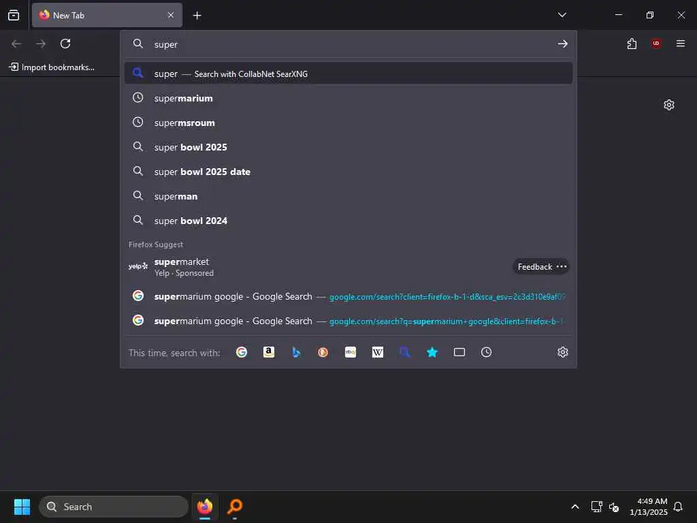Search history with clock icon
Viewport: 697px width, 523px height.
[486, 352]
